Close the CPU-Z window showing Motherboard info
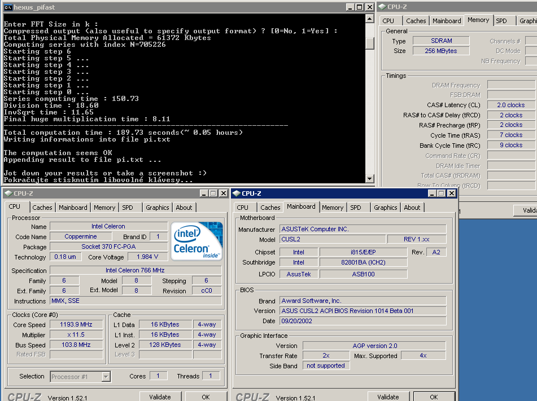Screen dimensions: 537x401 click(x=451, y=193)
